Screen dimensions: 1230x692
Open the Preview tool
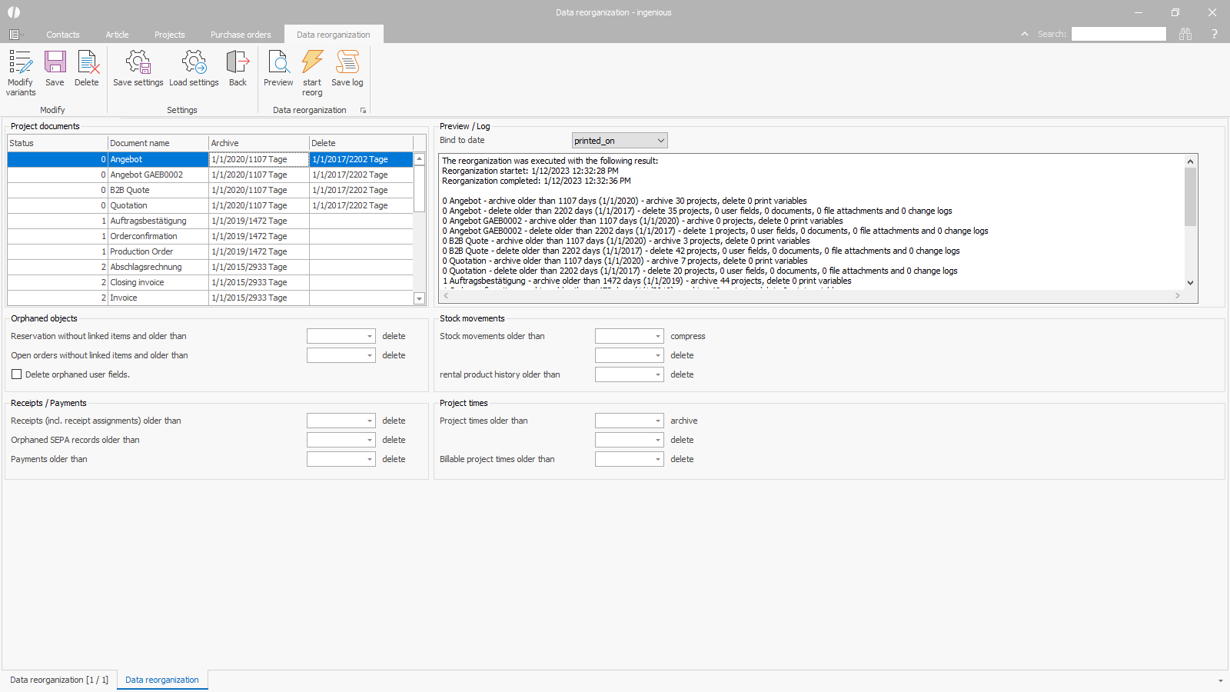[278, 63]
